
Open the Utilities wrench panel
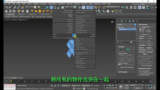pos(137,21)
